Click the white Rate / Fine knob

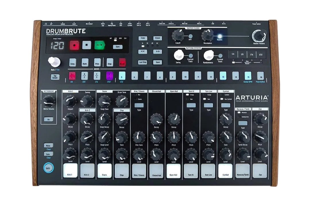54,62
